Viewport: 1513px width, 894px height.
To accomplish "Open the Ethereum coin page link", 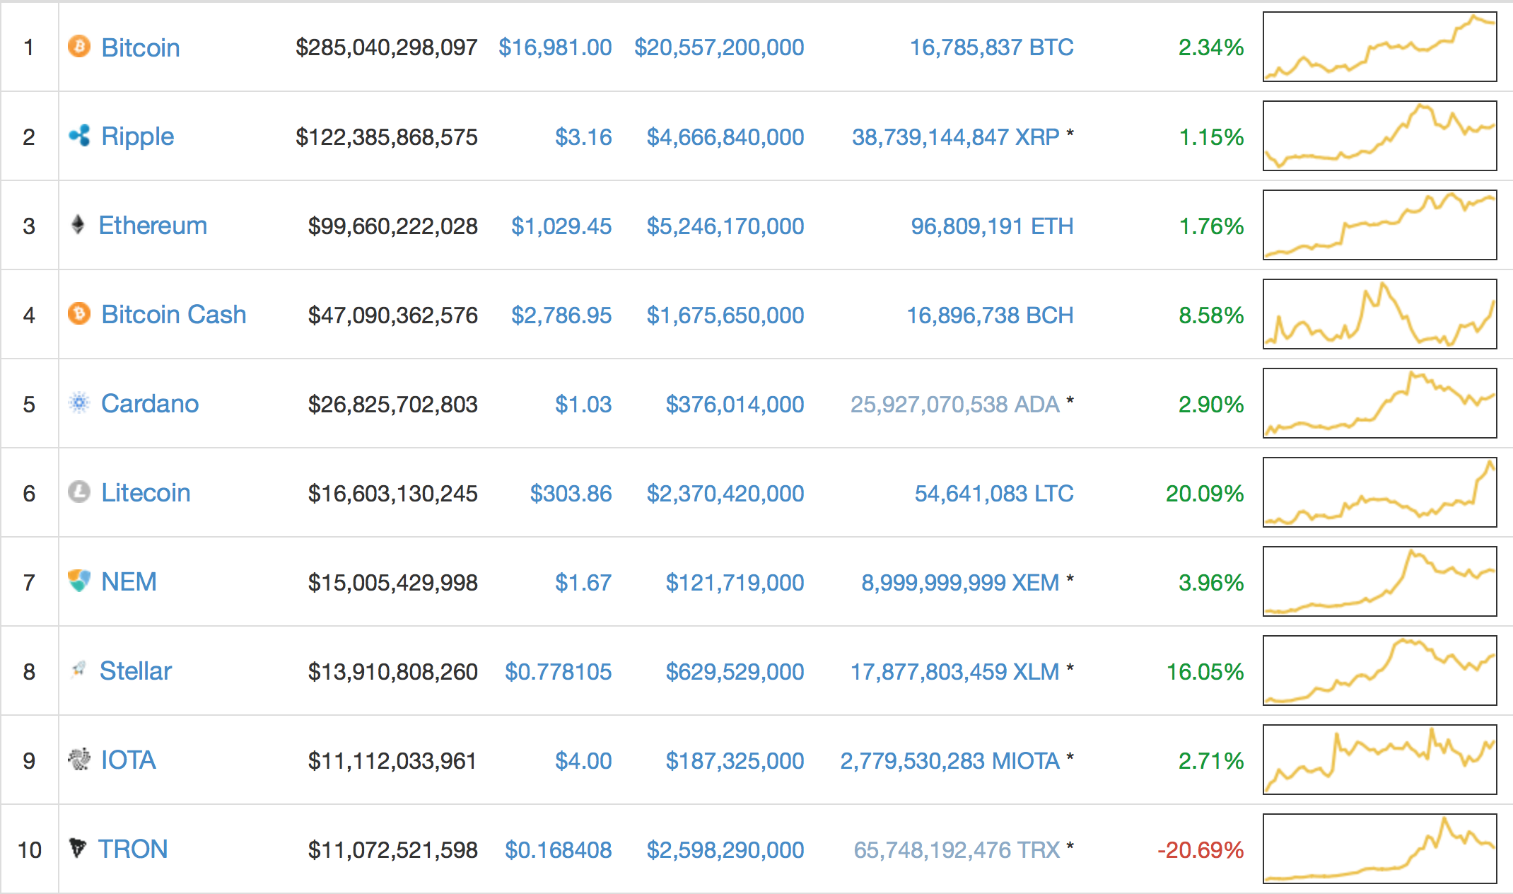I will pos(153,226).
